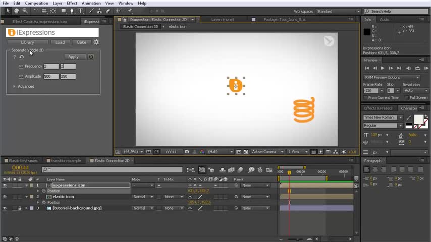Hide the elastic icon layer
This screenshot has width=431, height=242.
pyautogui.click(x=5, y=197)
